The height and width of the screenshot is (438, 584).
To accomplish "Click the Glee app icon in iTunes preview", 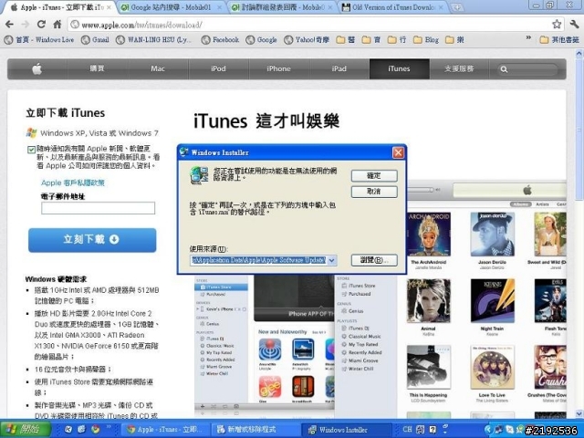I will [x=270, y=387].
